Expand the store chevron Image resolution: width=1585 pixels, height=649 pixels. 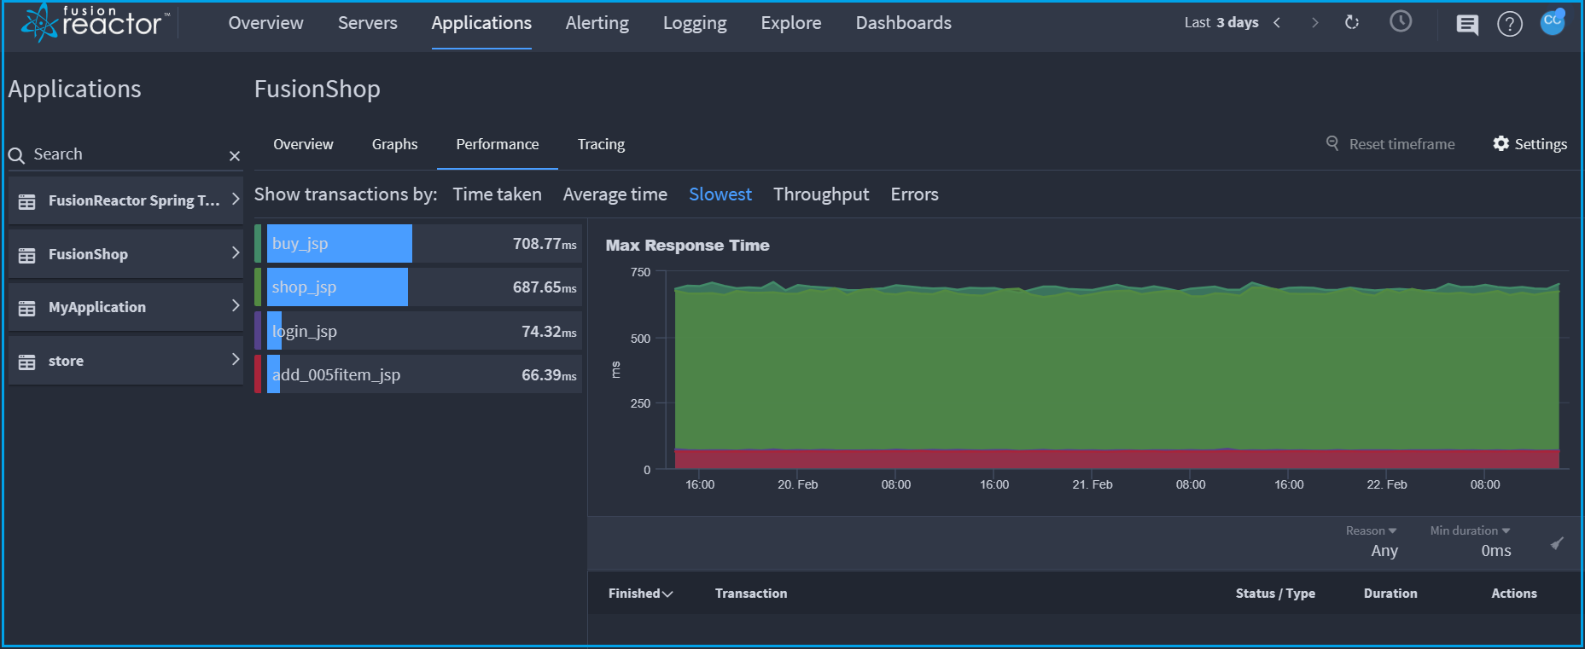click(x=236, y=359)
